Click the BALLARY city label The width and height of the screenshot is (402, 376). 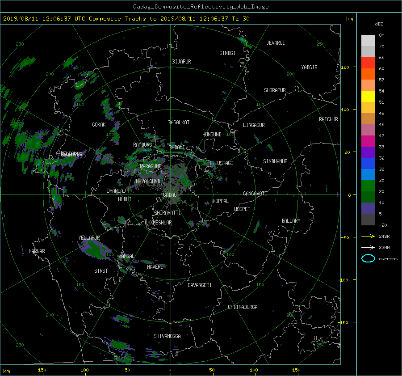point(291,221)
